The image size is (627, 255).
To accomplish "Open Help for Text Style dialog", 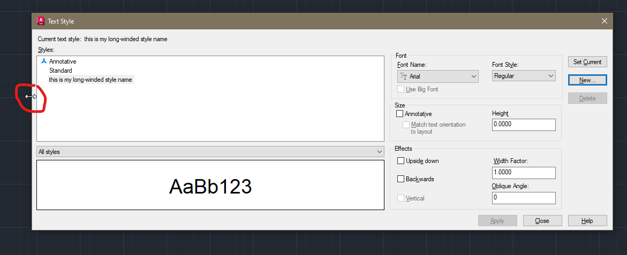I will coord(587,221).
